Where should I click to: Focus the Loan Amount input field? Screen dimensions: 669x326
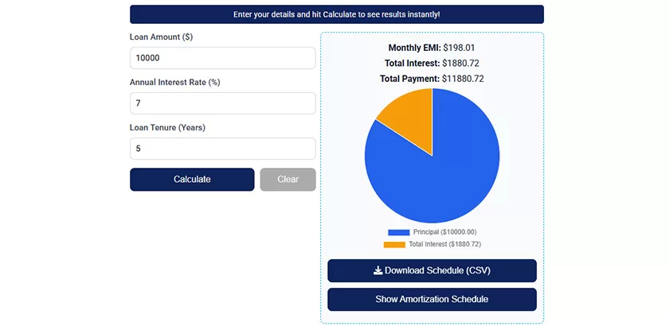click(x=222, y=58)
